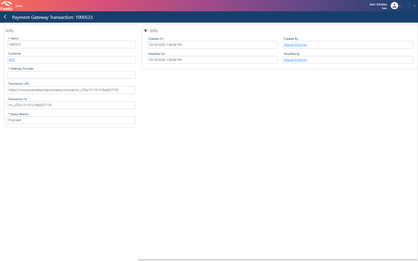Collapse the right Info section triangle
418x261 pixels.
[146, 31]
